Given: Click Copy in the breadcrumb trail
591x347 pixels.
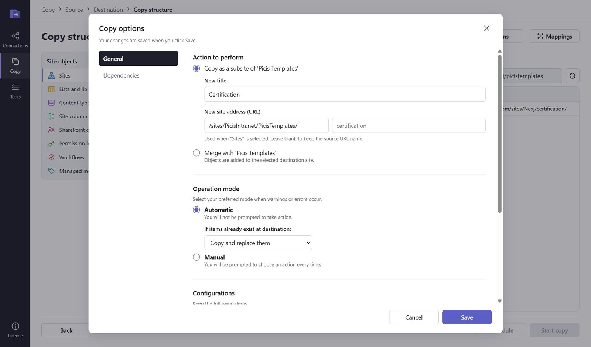Looking at the screenshot, I should pos(48,10).
